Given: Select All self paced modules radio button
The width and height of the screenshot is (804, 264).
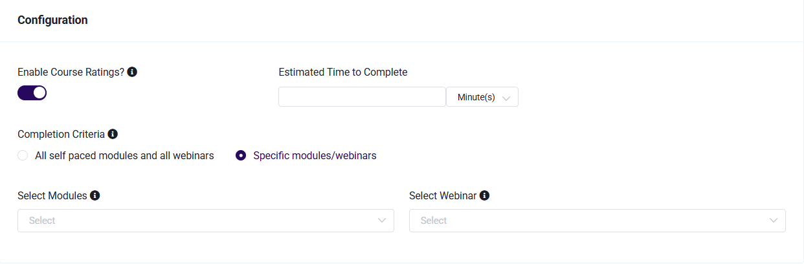Looking at the screenshot, I should point(23,155).
